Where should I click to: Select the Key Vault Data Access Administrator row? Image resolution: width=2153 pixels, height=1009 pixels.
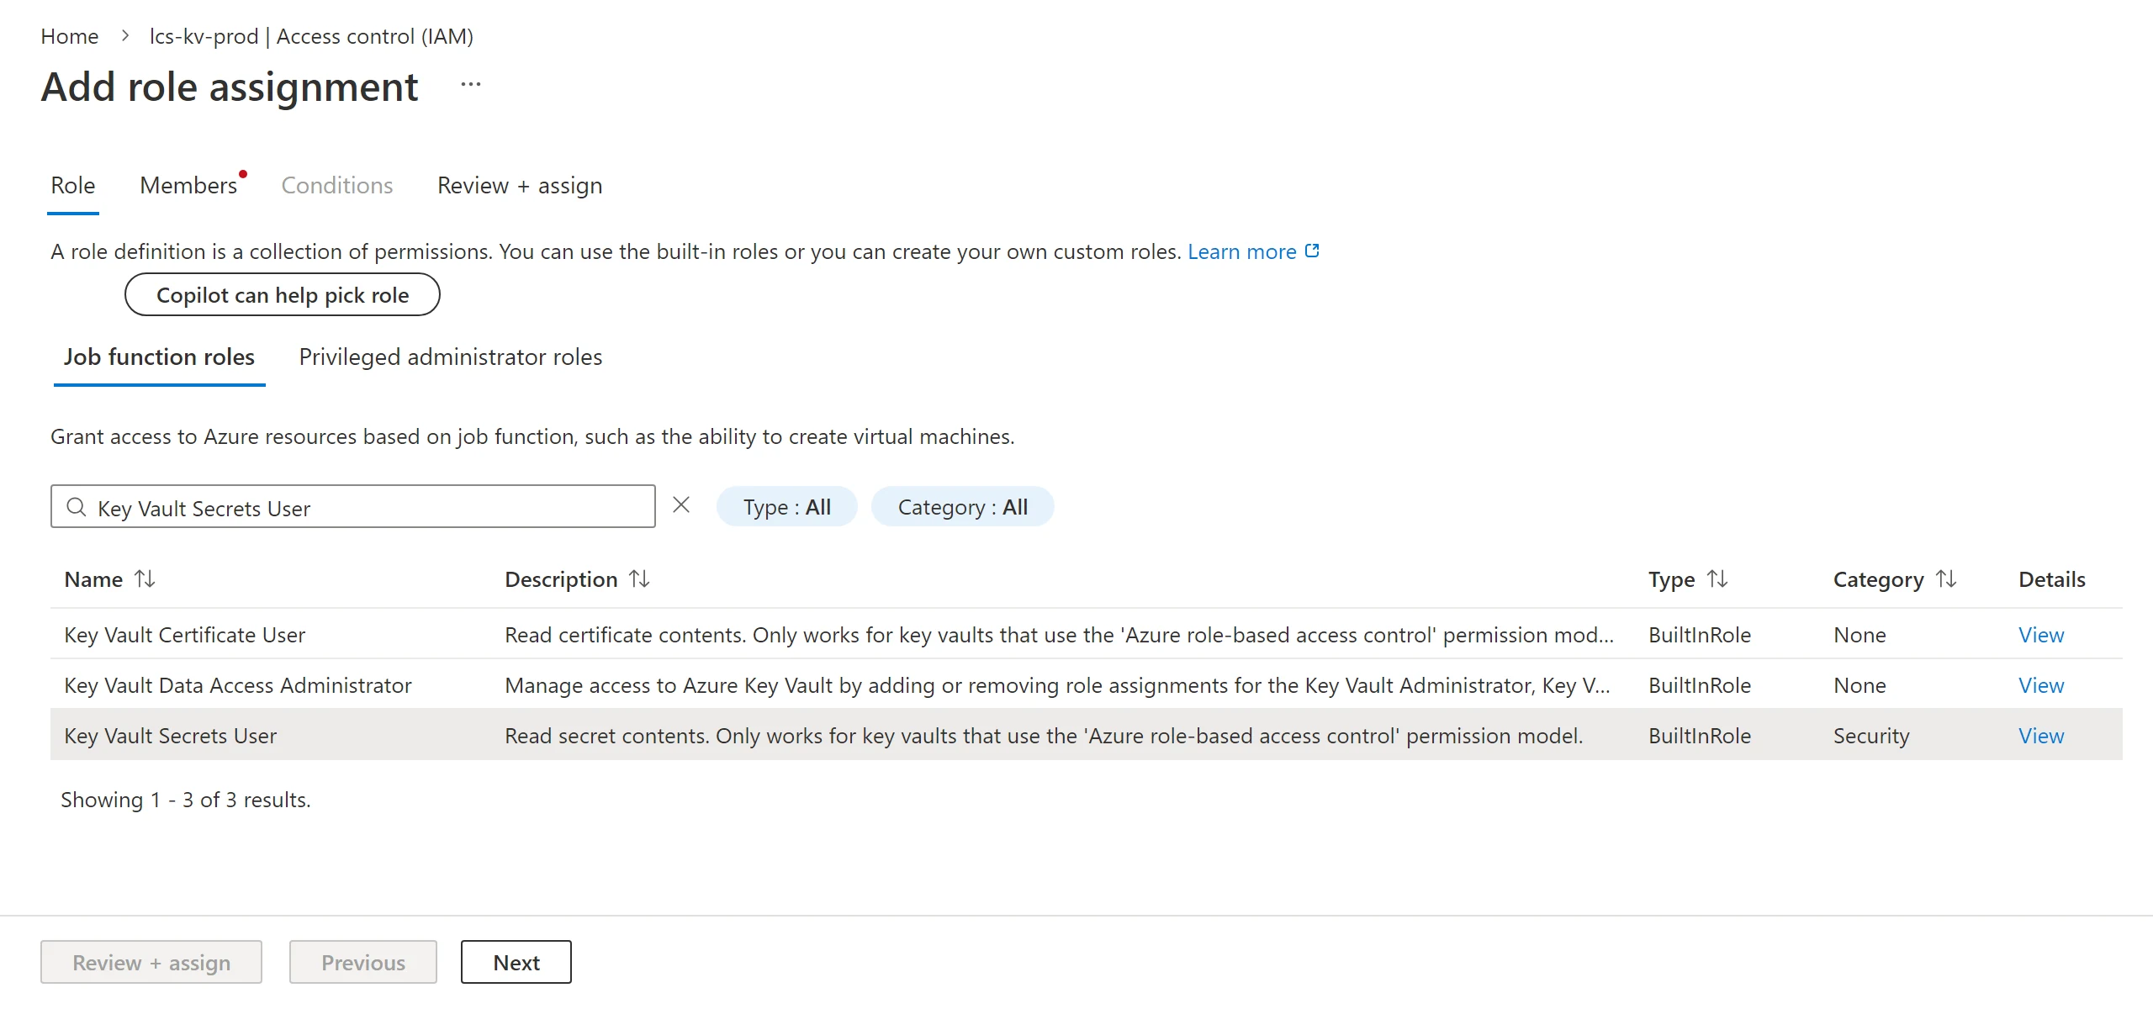click(x=1087, y=684)
